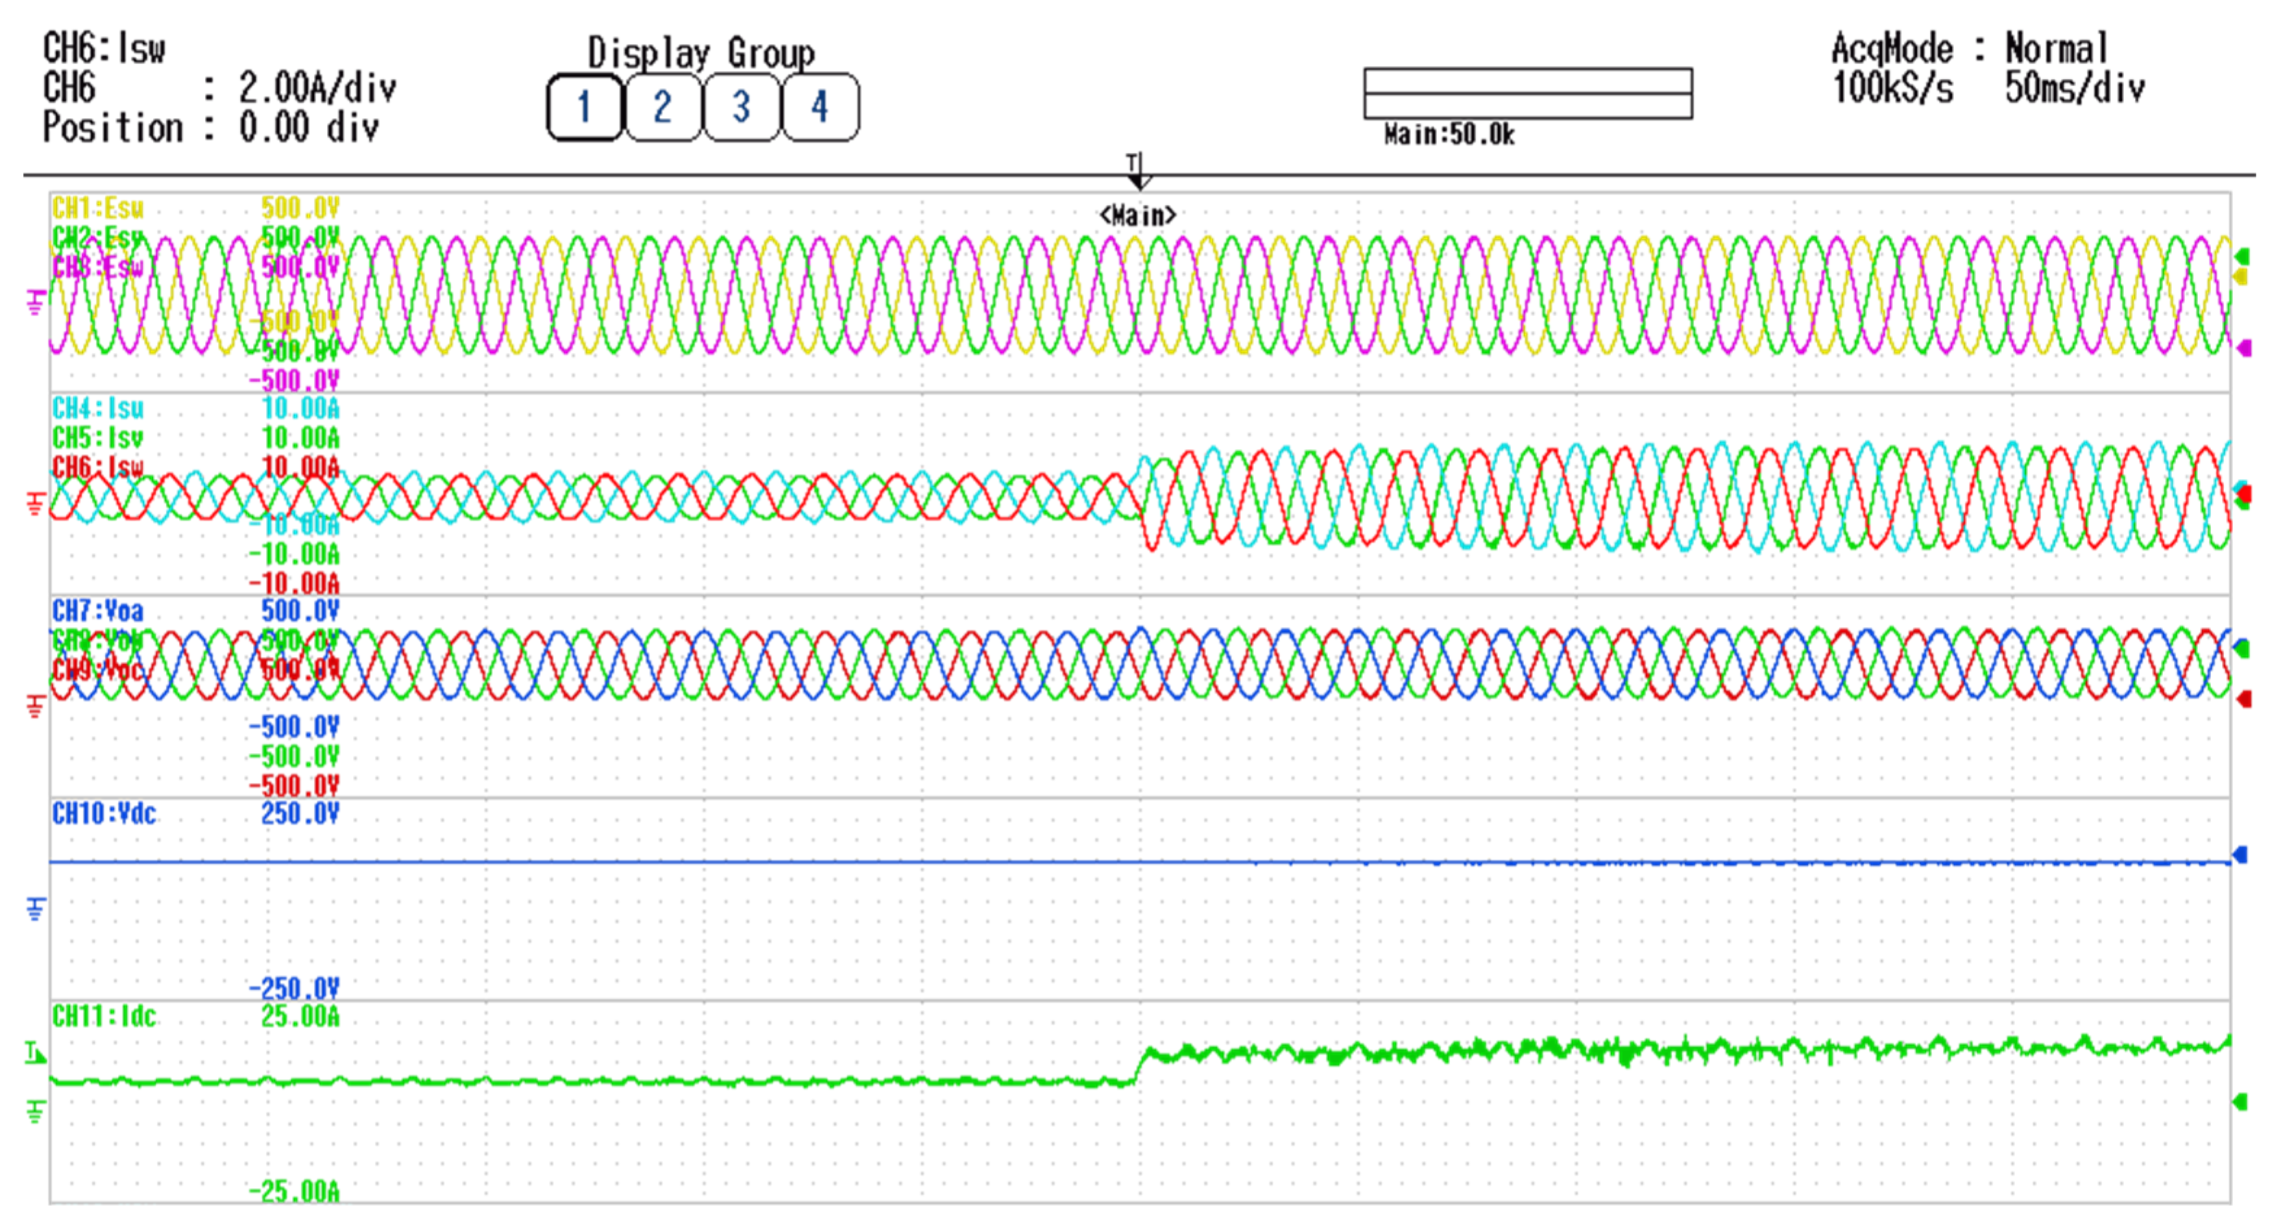Open Display Group 3
This screenshot has width=2275, height=1224.
741,108
